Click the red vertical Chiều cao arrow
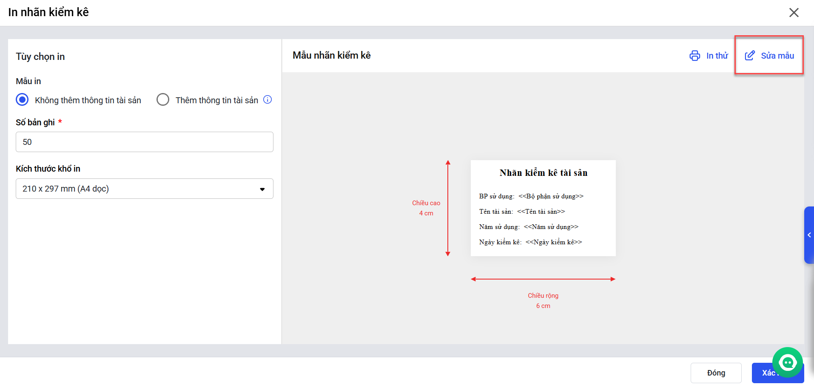 448,208
